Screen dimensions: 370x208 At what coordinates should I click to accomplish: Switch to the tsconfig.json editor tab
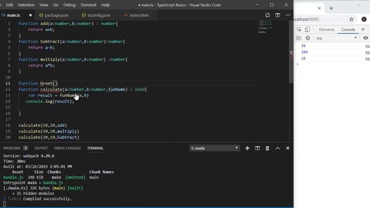pos(99,15)
